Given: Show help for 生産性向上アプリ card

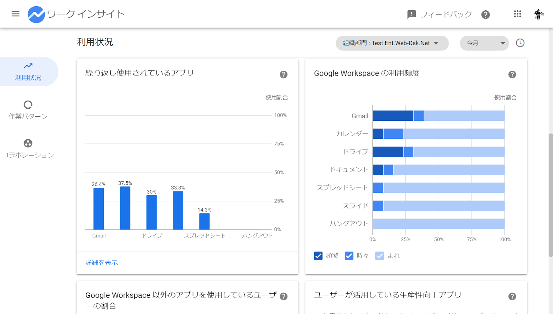Looking at the screenshot, I should pos(512,296).
